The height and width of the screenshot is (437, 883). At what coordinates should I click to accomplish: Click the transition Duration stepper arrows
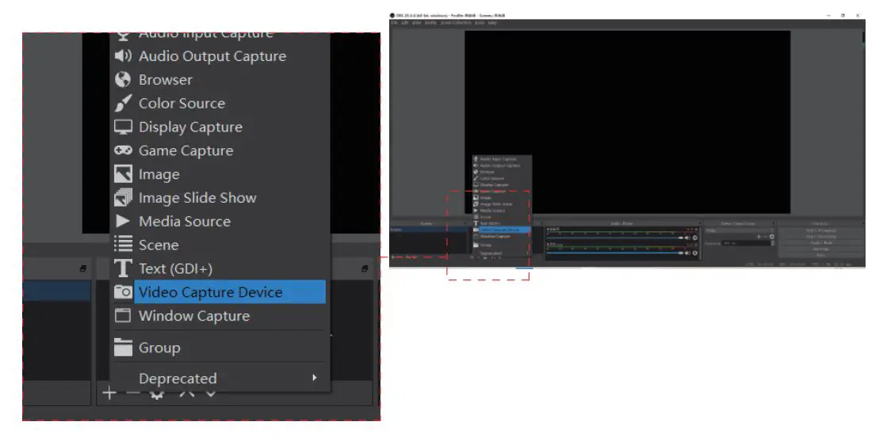[773, 243]
